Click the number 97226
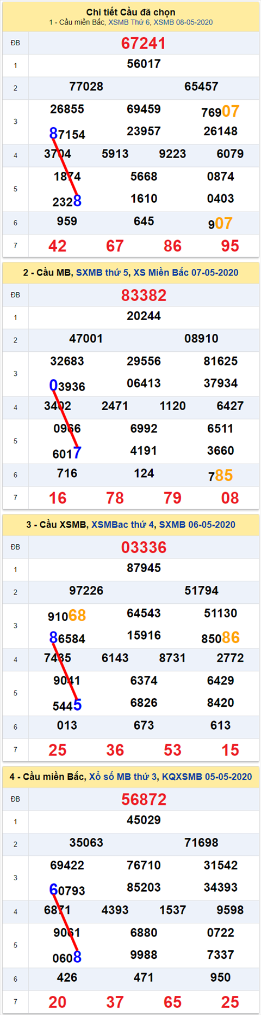Image resolution: width=261 pixels, height=1015 pixels. coord(86,590)
